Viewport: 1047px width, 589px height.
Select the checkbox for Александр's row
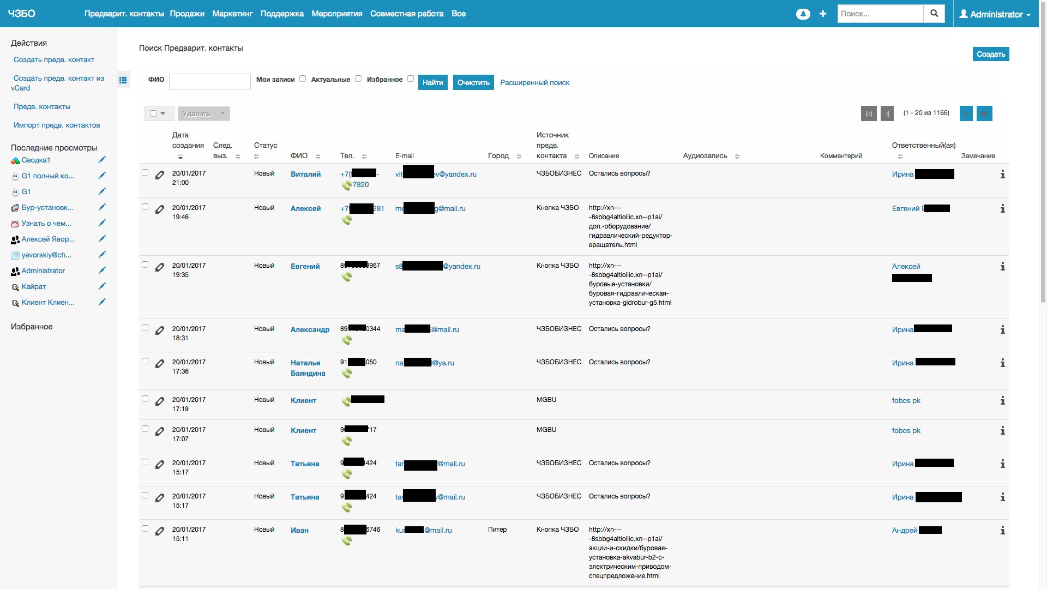145,328
